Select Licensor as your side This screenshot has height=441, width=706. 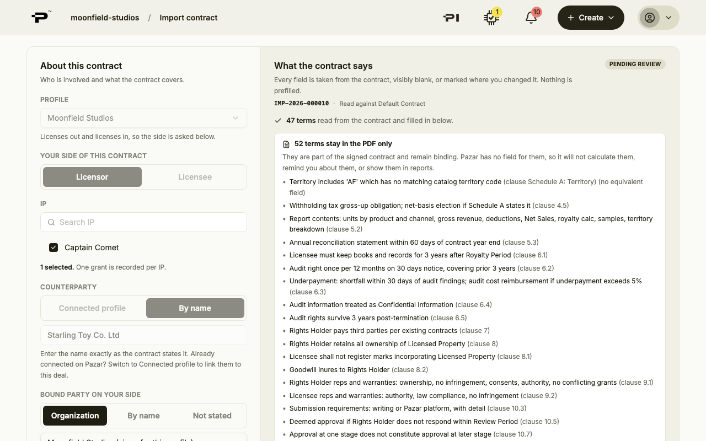(x=92, y=177)
